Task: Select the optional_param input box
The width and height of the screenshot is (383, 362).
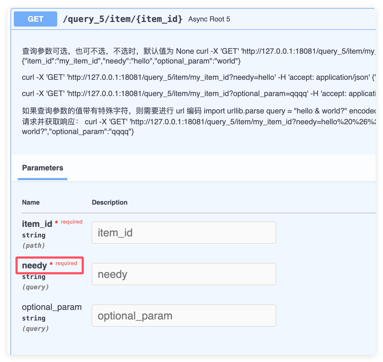Action: coord(184,316)
